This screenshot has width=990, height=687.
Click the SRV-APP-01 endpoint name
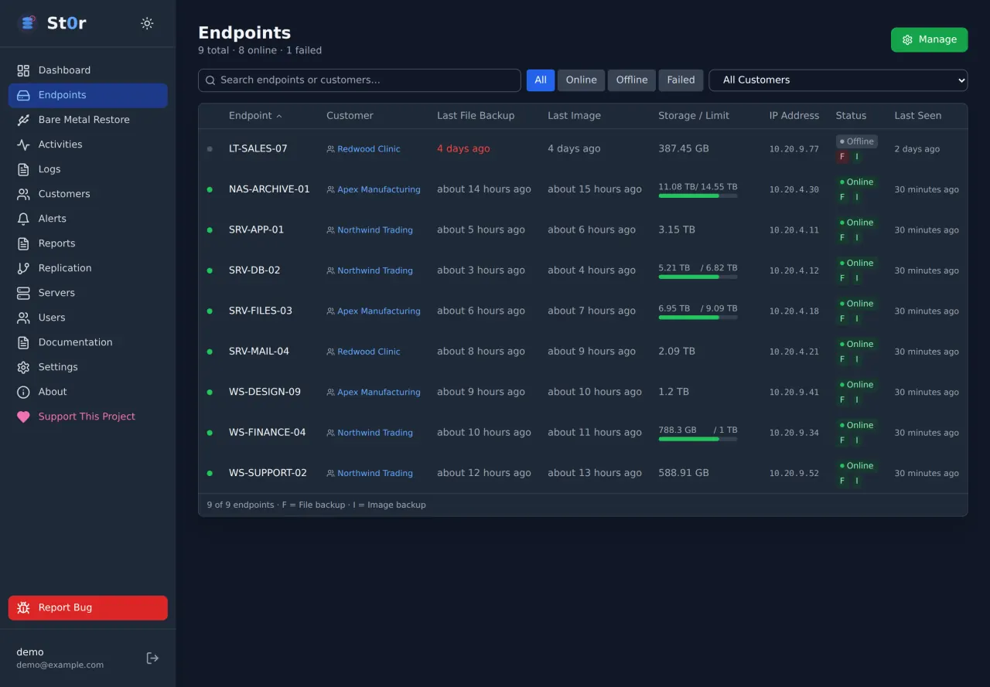(257, 230)
